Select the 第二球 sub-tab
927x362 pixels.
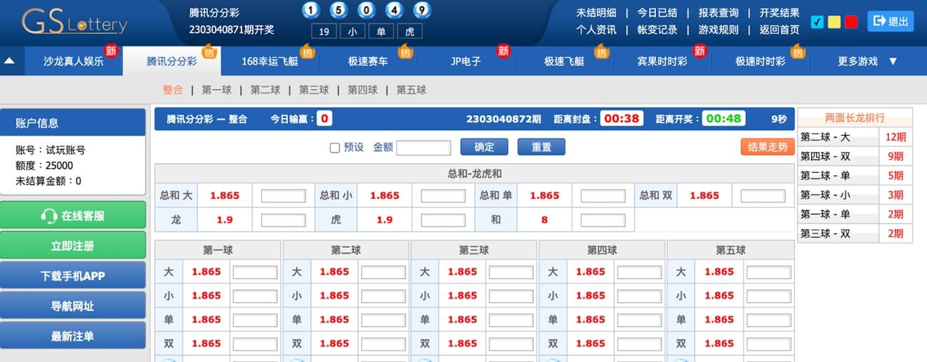click(x=265, y=90)
